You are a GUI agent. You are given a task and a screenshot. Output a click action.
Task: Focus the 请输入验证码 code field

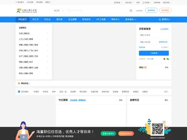click(148, 42)
